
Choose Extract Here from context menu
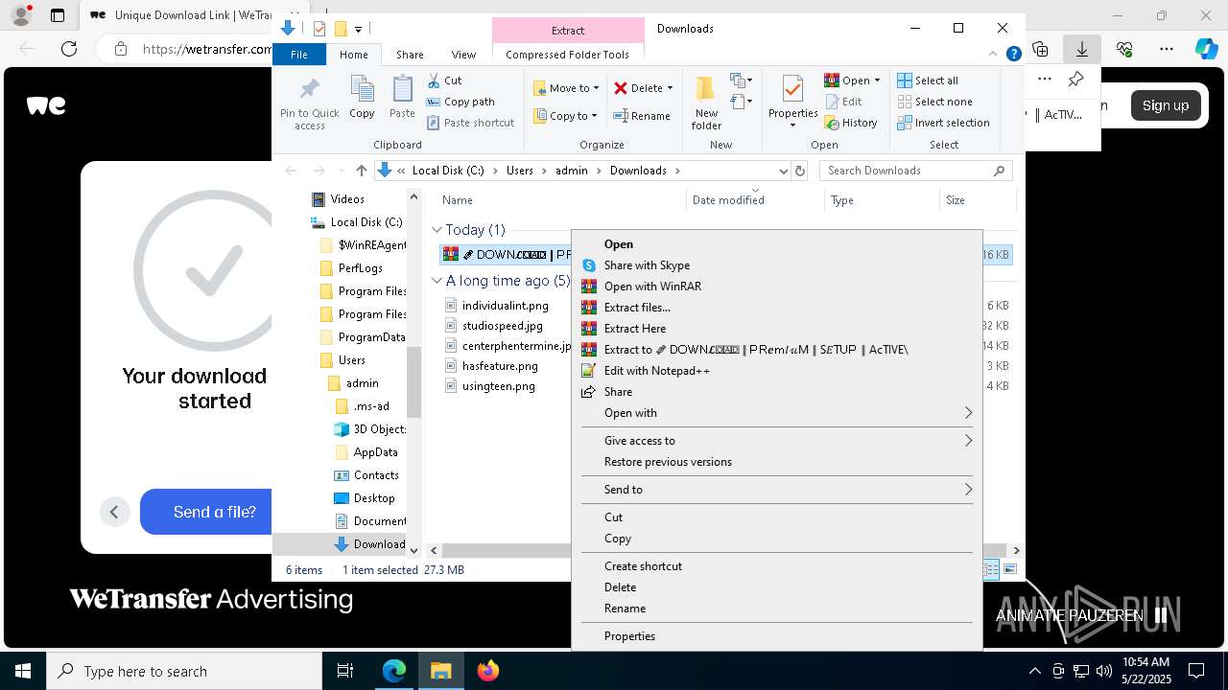(x=777, y=329)
